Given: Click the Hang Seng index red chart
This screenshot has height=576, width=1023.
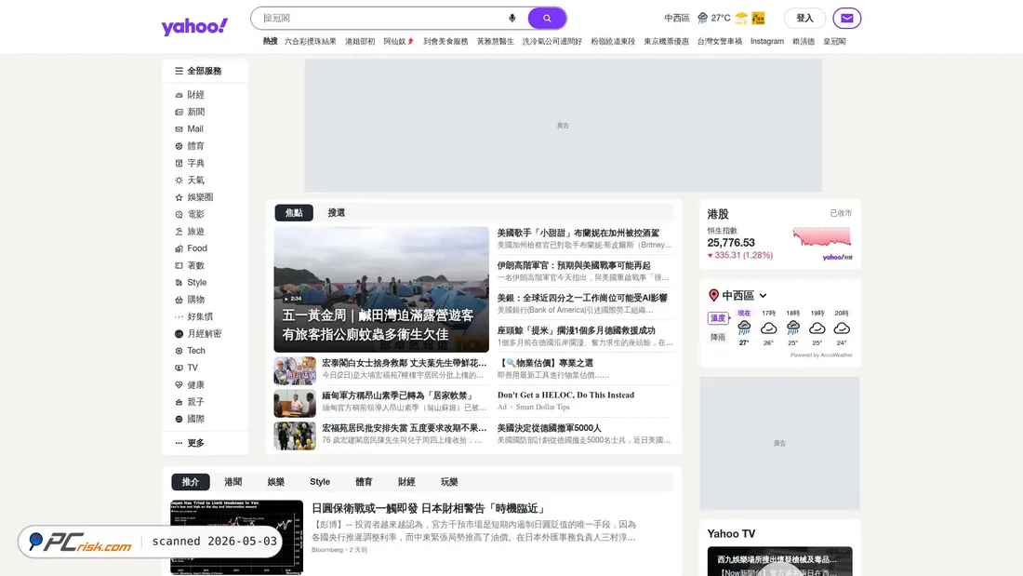Looking at the screenshot, I should point(822,236).
